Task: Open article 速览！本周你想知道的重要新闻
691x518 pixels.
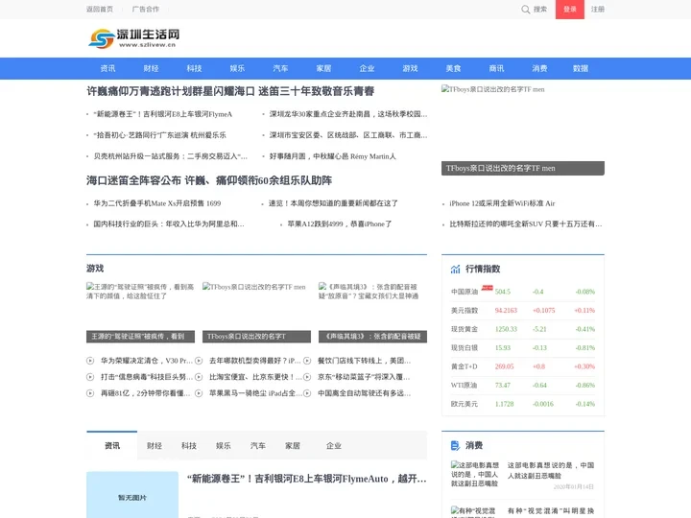Action: point(333,203)
